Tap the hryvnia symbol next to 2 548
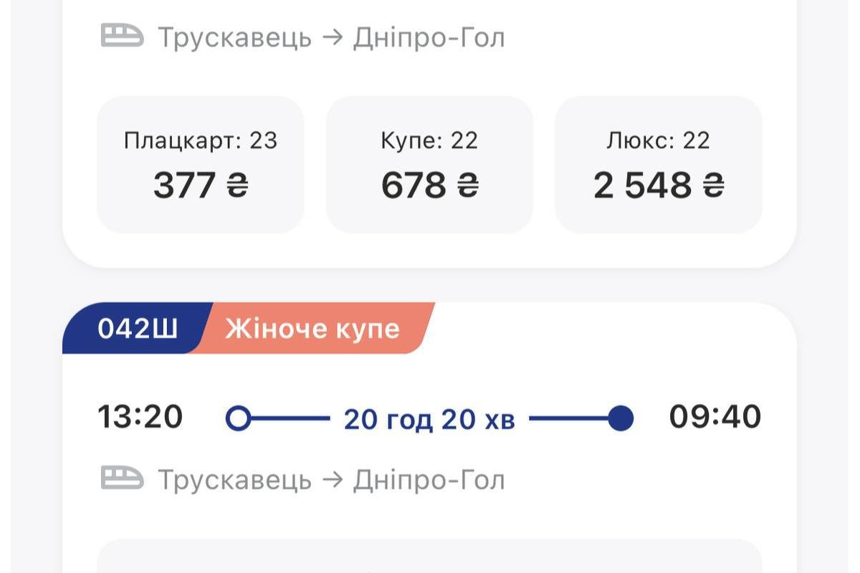Image resolution: width=860 pixels, height=573 pixels. 713,186
